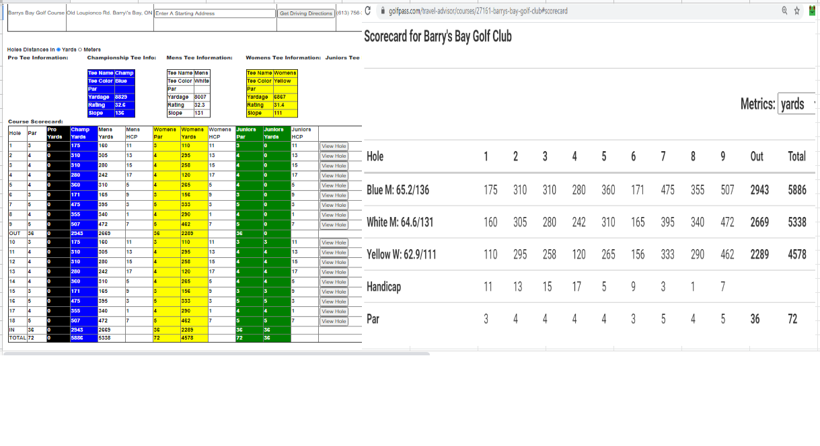The height and width of the screenshot is (446, 820).
Task: Click the Enter A Starting Address field
Action: [215, 13]
